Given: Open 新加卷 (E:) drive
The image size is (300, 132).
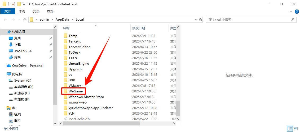Looking at the screenshot, I should [22, 93].
